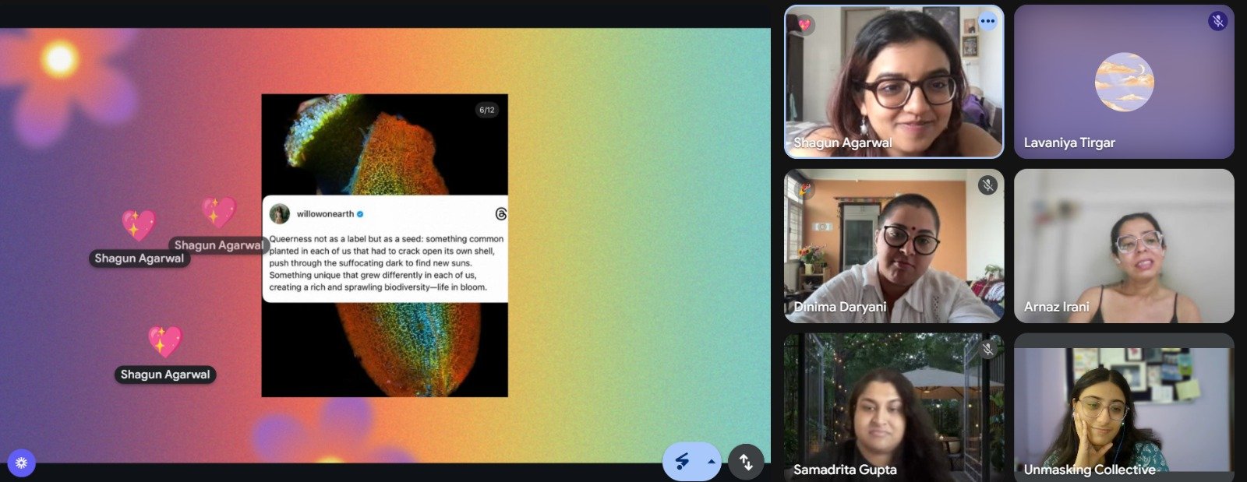Image resolution: width=1247 pixels, height=482 pixels.
Task: Click the muted mic icon on Lavaniya Tirgar's tile
Action: (1217, 22)
